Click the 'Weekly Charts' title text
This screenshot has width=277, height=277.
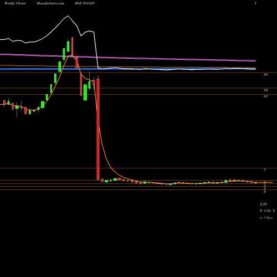point(15,3)
